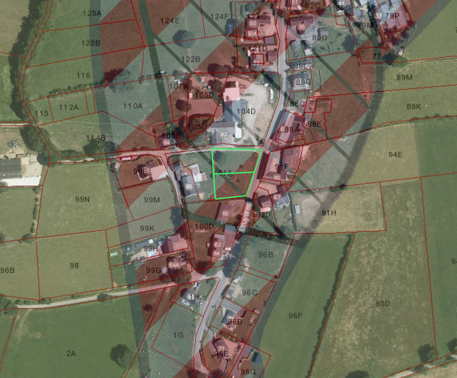This screenshot has height=378, width=457.
Task: Click parcel 1G
Action: point(178,335)
